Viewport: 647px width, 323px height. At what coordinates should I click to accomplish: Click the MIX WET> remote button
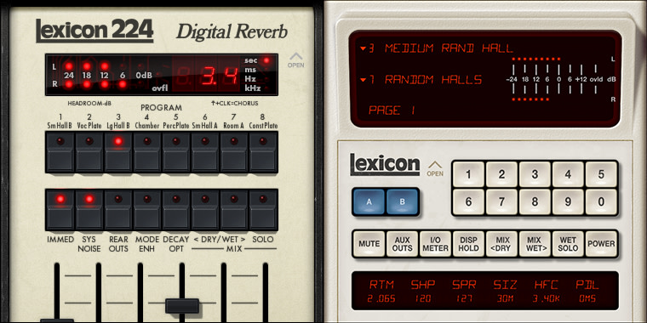[x=535, y=244]
